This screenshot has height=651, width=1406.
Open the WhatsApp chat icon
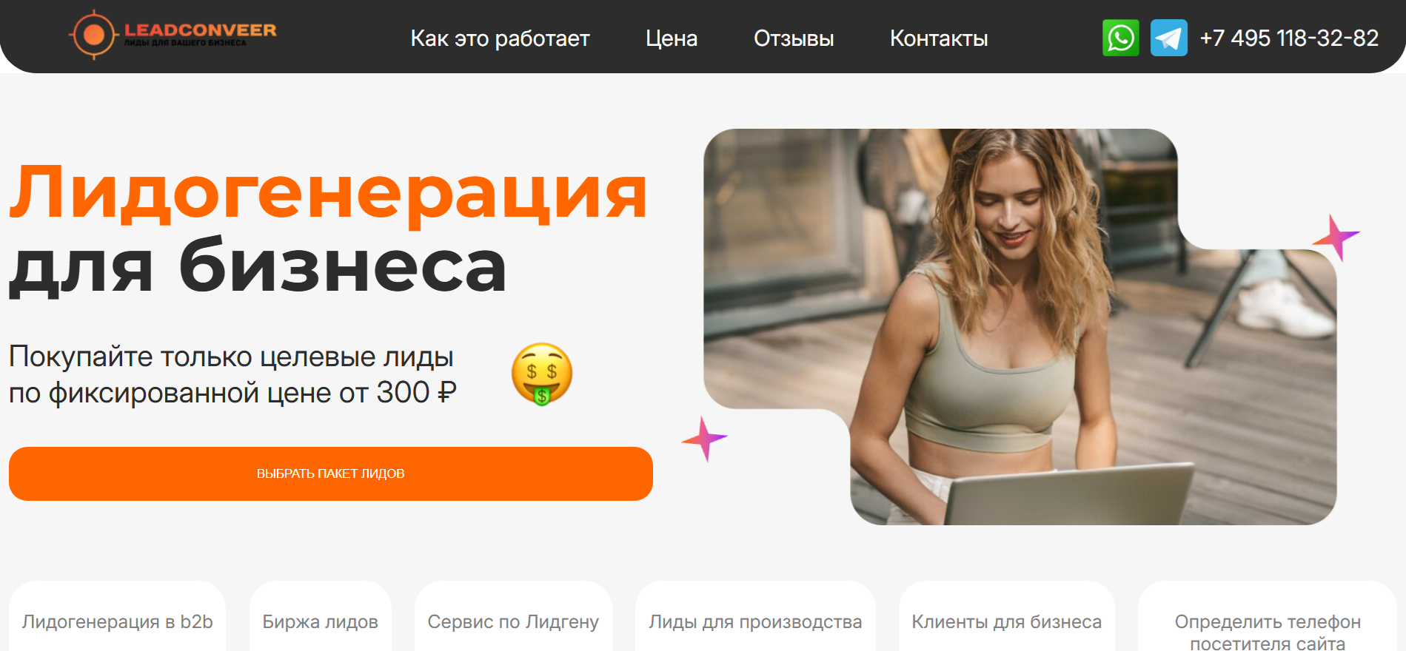tap(1121, 38)
